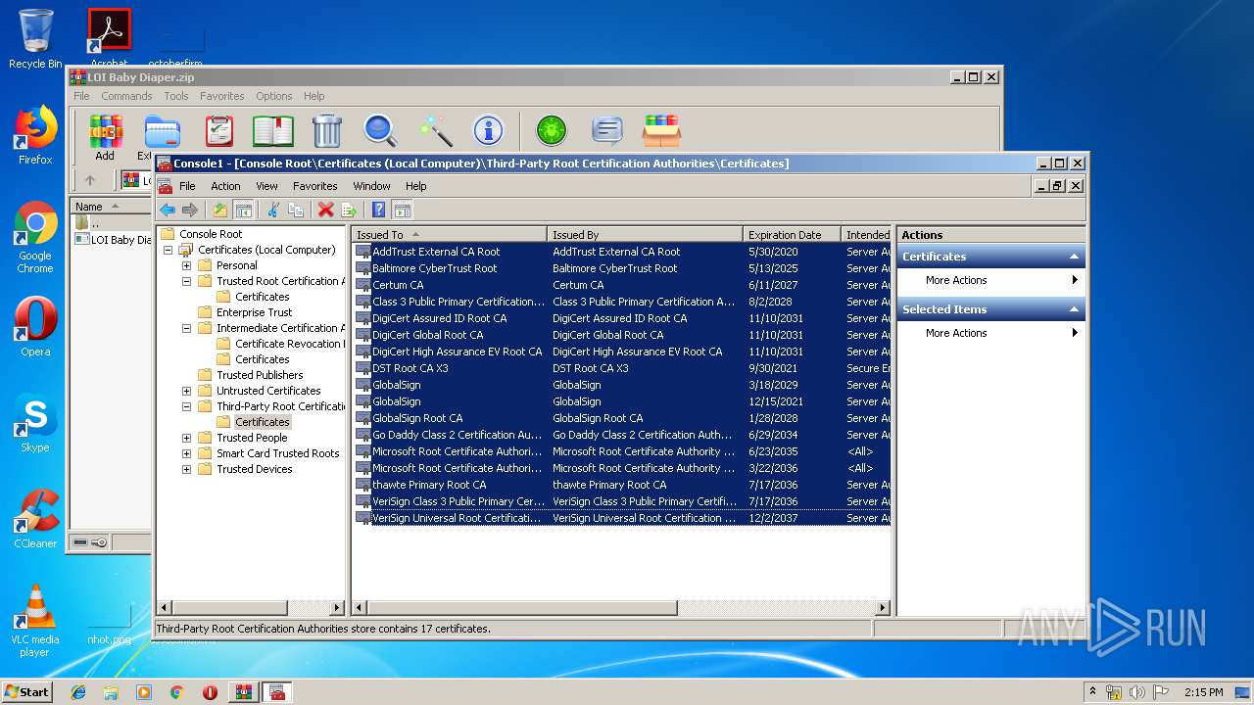Open Opera from the taskbar
Image resolution: width=1254 pixels, height=705 pixels.
pyautogui.click(x=210, y=692)
